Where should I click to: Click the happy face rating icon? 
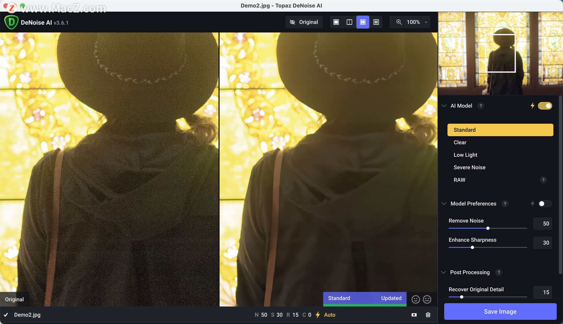click(416, 299)
